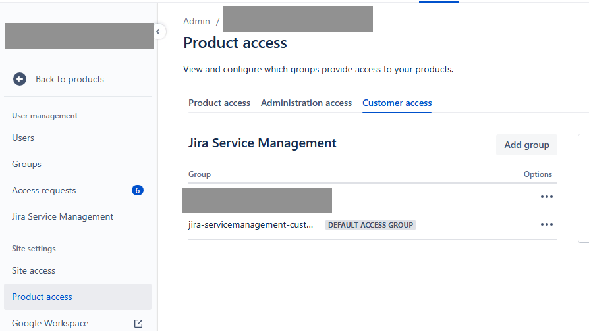Open Google Workspace sidebar item
Viewport: 589px width, 331px height.
coord(78,323)
